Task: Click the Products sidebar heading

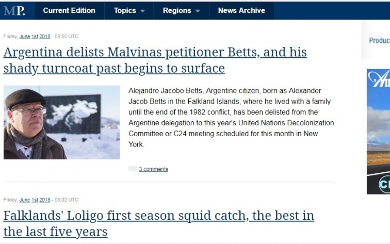Action: coord(379,40)
